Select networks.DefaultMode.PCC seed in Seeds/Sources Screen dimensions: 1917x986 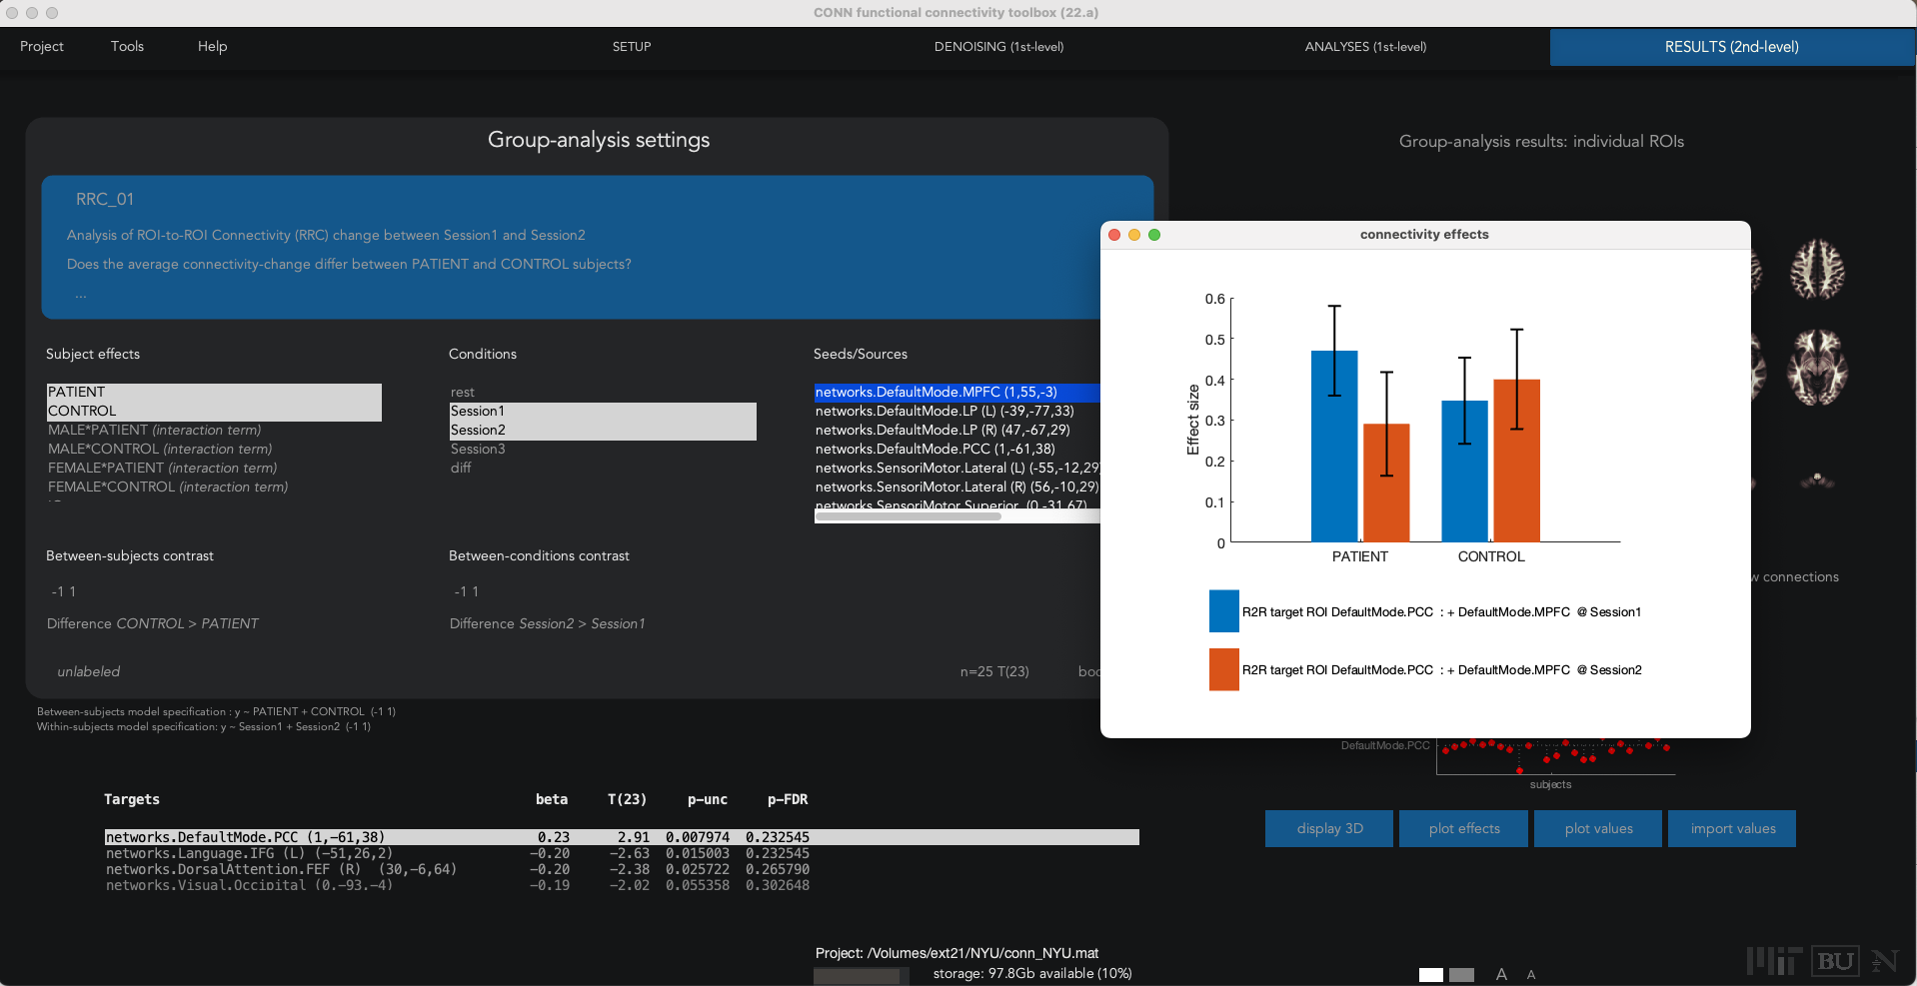point(935,450)
